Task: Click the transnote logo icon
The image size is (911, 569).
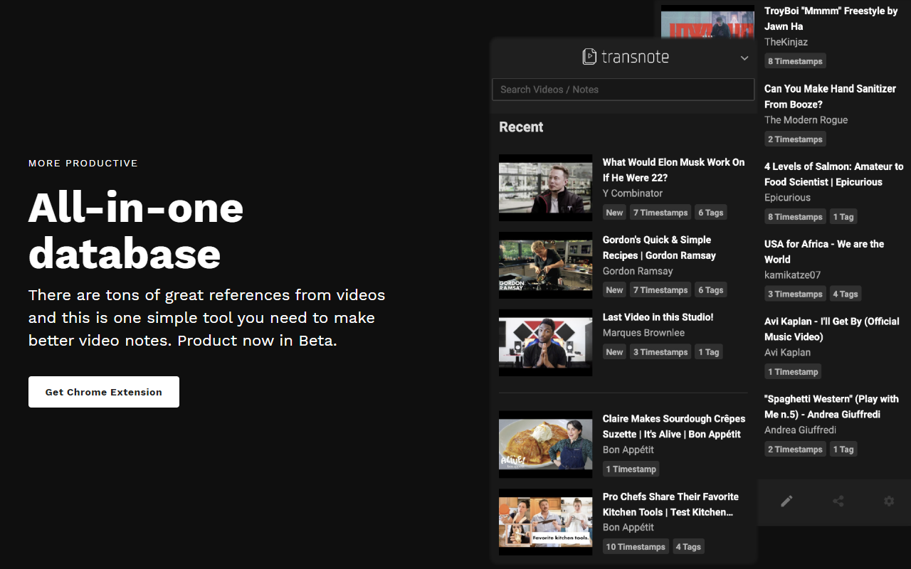Action: tap(589, 57)
